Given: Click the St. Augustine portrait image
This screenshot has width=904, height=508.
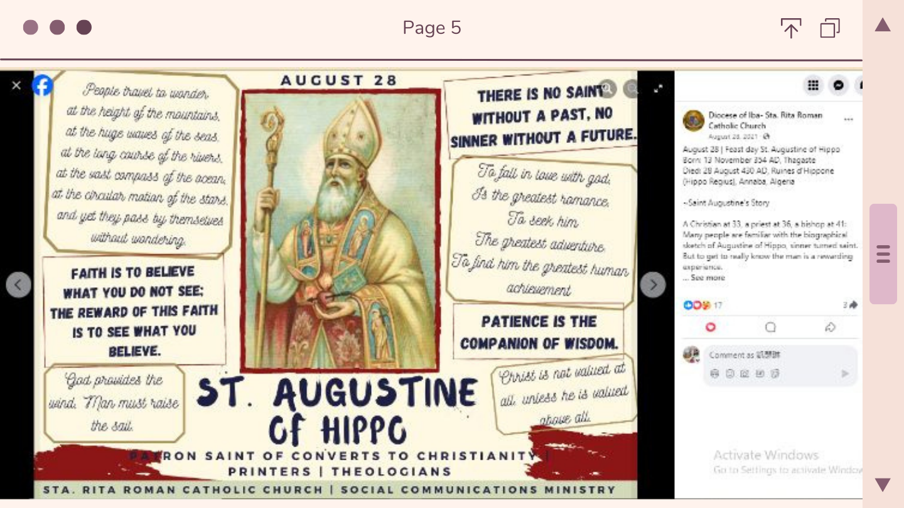Looking at the screenshot, I should (x=340, y=230).
